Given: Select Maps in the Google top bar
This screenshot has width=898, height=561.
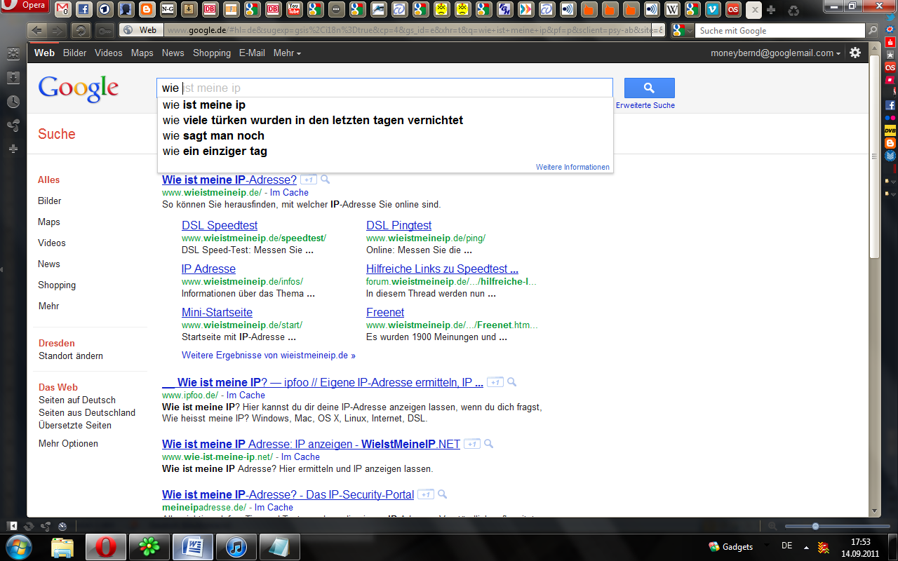Looking at the screenshot, I should coord(142,53).
